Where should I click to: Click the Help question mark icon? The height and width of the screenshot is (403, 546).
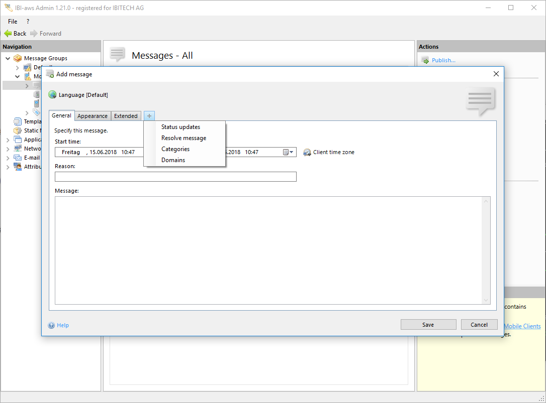click(x=51, y=325)
